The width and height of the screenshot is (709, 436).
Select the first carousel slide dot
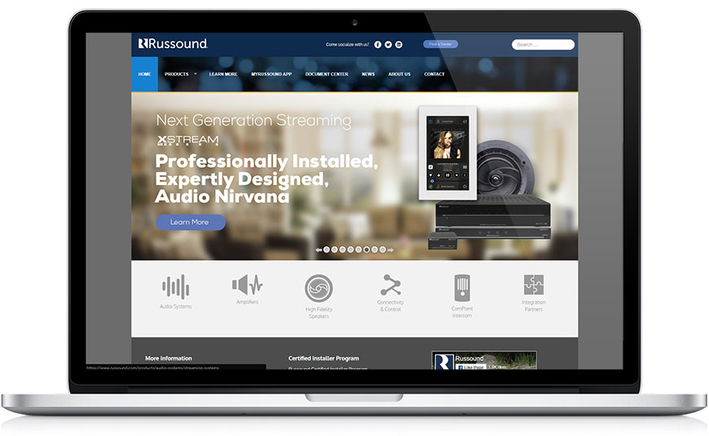327,250
